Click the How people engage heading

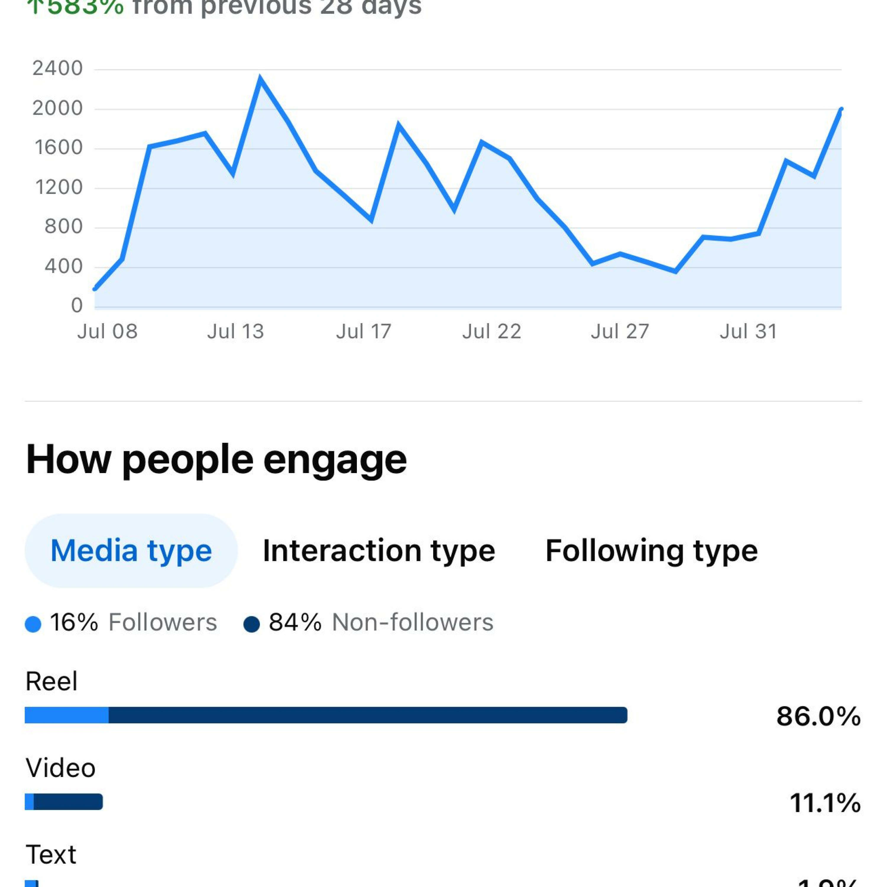click(x=216, y=459)
